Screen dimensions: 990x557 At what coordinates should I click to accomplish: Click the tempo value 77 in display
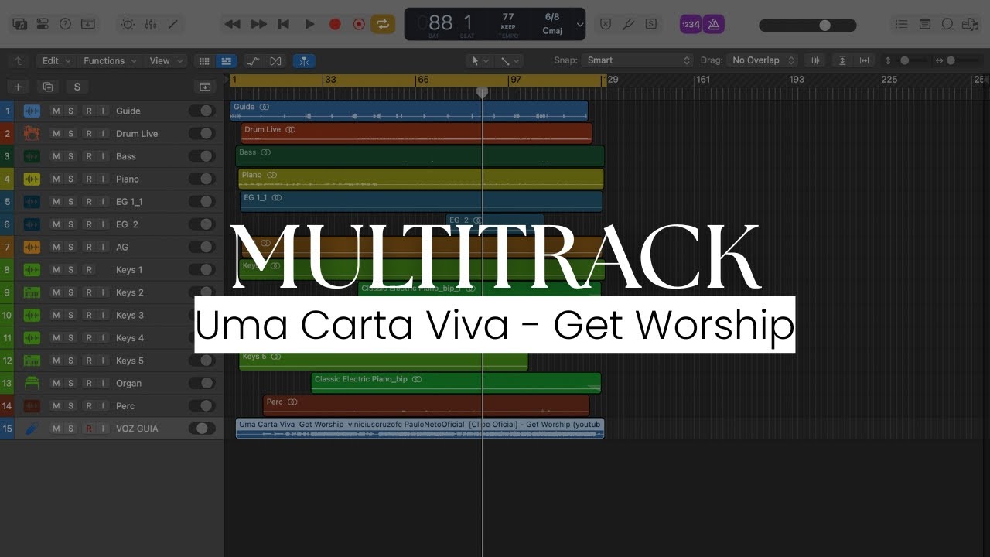(x=508, y=16)
